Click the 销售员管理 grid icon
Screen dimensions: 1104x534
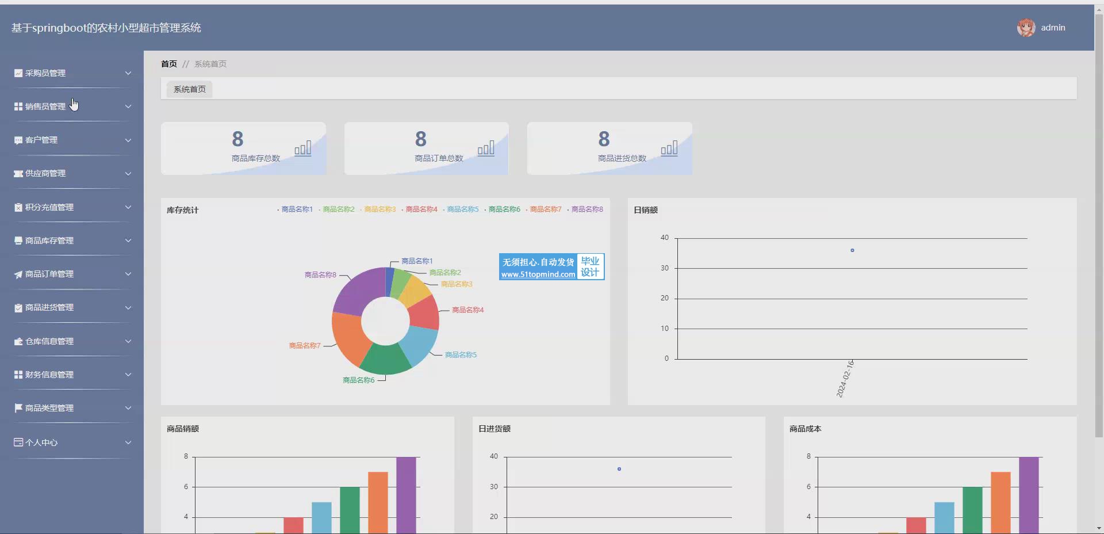pyautogui.click(x=18, y=106)
